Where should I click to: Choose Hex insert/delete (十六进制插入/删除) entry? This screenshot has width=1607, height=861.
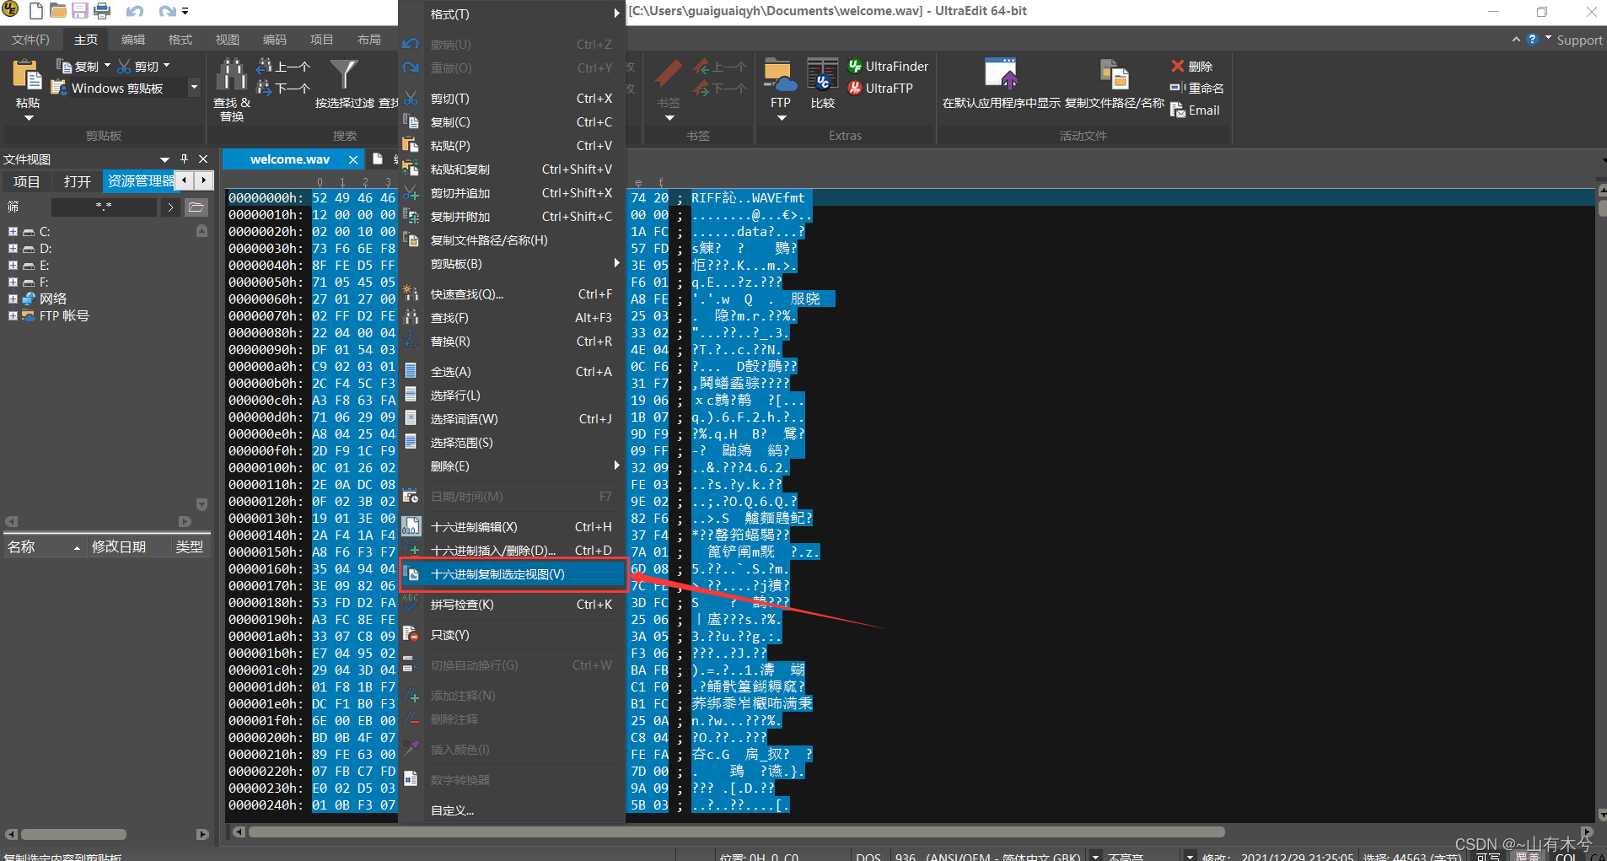pos(513,551)
